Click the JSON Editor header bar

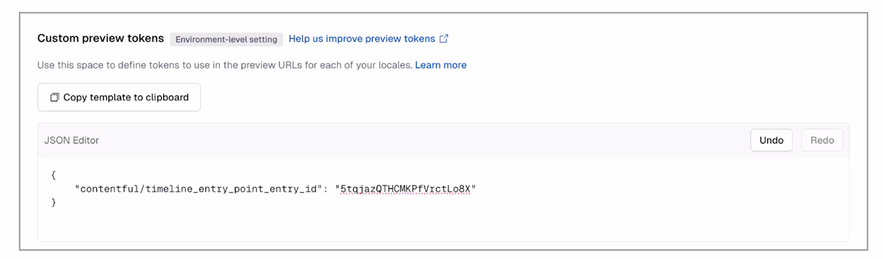[444, 141]
